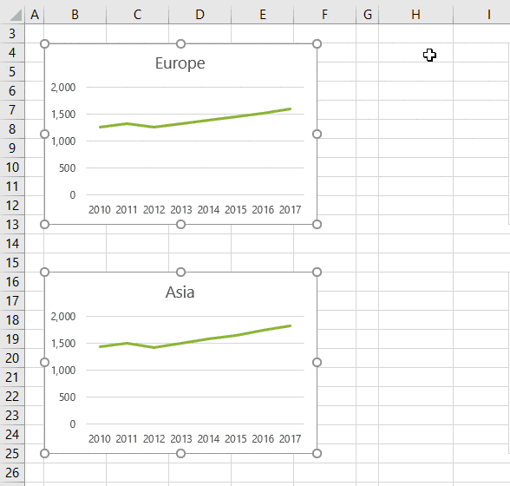510x486 pixels.
Task: Click the Europe chart title
Action: [180, 63]
